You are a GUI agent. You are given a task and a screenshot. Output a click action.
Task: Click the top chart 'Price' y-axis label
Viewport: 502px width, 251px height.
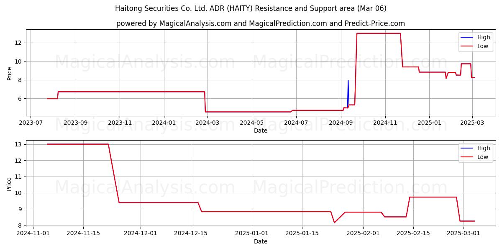pyautogui.click(x=10, y=73)
